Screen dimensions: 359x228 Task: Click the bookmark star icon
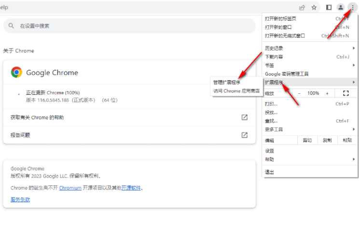[314, 7]
